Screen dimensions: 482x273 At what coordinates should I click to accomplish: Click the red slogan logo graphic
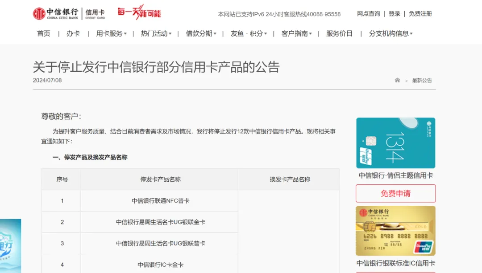tap(139, 12)
